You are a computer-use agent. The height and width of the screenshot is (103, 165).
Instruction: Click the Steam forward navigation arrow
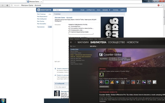pos(75,42)
